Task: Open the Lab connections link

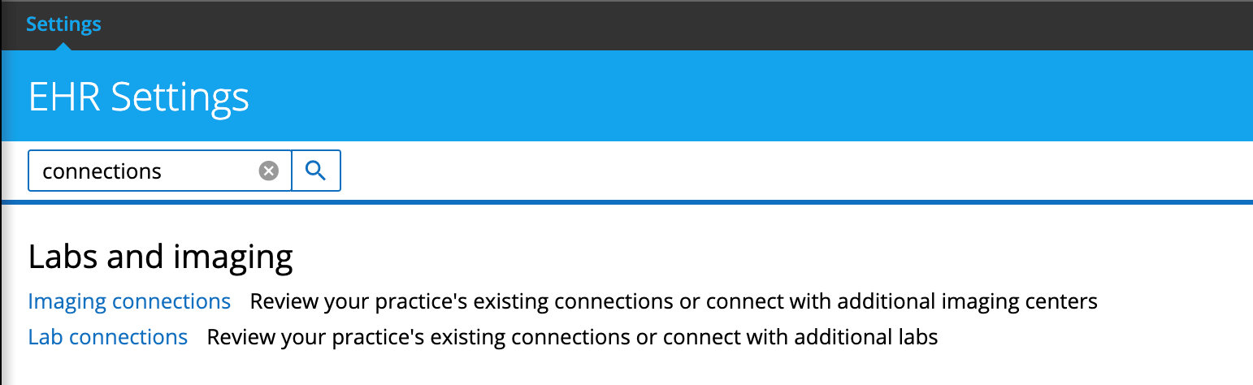Action: pos(107,336)
